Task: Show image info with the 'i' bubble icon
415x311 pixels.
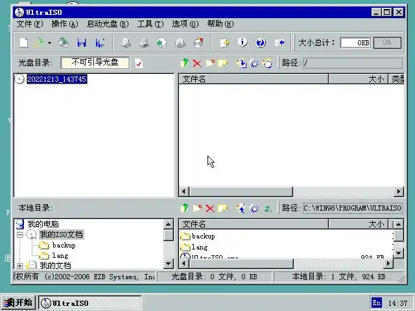Action: [x=243, y=42]
